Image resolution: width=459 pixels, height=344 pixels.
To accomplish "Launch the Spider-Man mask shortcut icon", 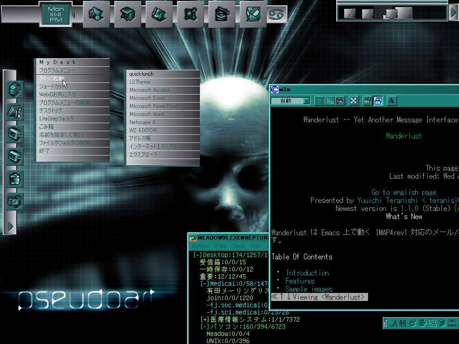I will click(x=253, y=14).
